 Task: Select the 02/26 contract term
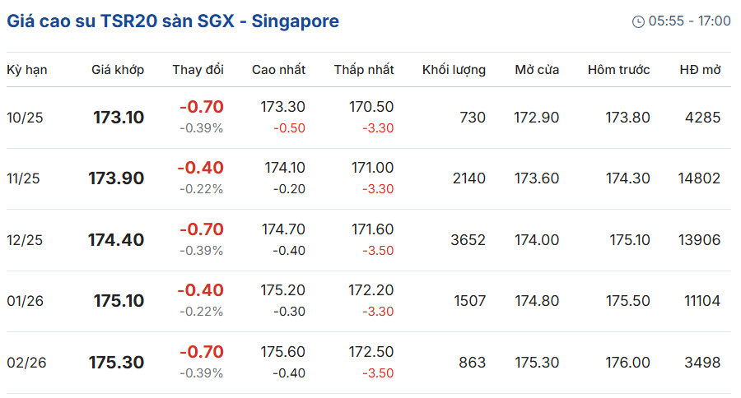click(26, 363)
